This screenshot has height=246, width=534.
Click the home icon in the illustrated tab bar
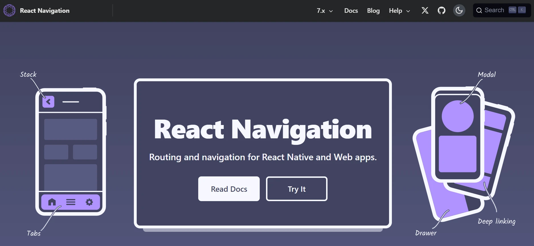pyautogui.click(x=52, y=202)
